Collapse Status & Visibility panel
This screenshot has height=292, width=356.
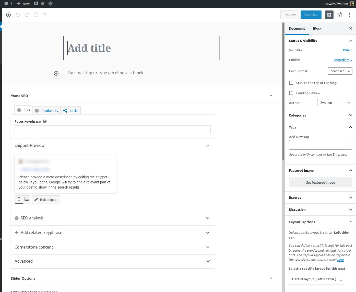[x=321, y=41]
